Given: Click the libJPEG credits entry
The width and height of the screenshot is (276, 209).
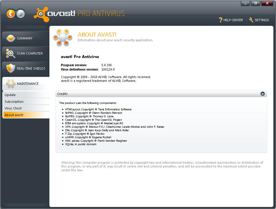Looking at the screenshot, I should [89, 116].
